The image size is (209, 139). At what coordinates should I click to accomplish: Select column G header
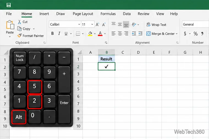pyautogui.click(x=185, y=52)
